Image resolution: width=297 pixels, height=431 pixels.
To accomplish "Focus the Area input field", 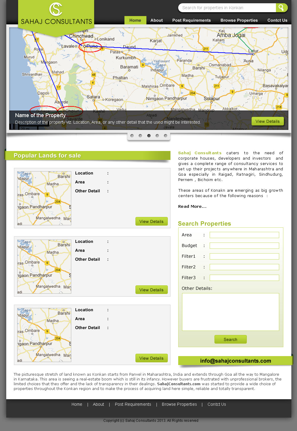I will 244,235.
